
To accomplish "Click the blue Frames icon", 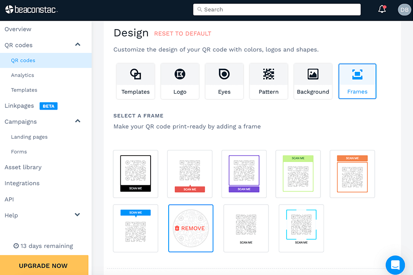I will point(358,74).
